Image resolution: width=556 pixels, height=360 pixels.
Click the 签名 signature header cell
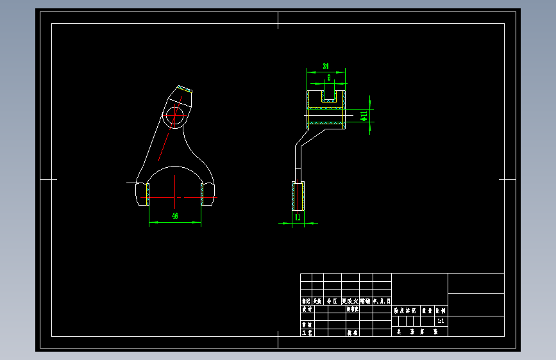coord(366,301)
